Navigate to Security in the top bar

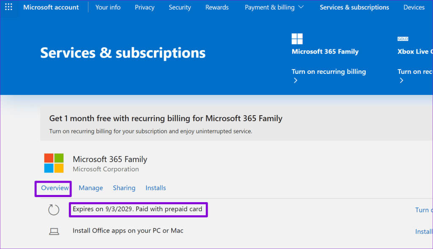click(180, 7)
